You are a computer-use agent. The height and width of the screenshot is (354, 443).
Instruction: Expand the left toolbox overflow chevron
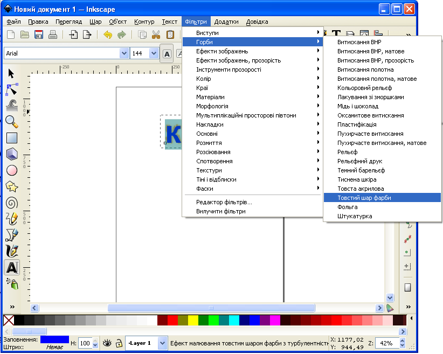coord(12,307)
